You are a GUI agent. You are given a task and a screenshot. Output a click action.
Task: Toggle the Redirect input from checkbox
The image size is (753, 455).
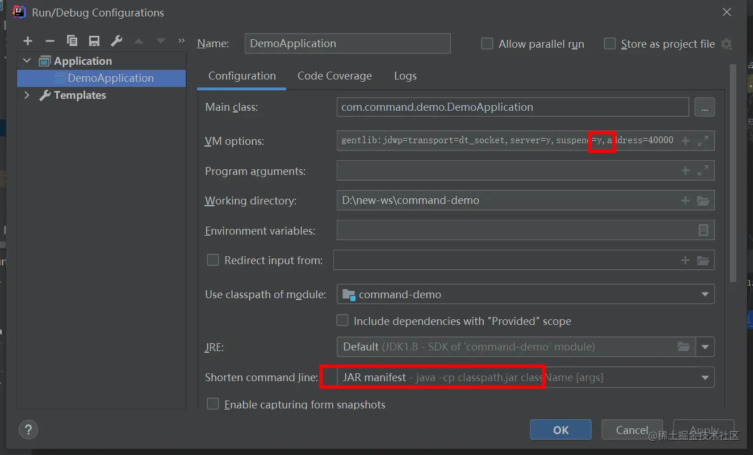point(213,260)
